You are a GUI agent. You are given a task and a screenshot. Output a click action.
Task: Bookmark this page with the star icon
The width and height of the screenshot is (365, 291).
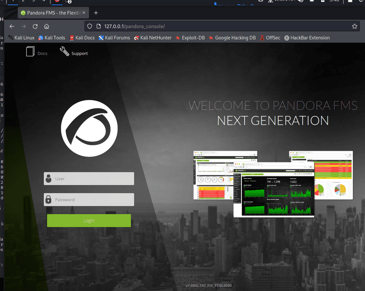pyautogui.click(x=354, y=26)
